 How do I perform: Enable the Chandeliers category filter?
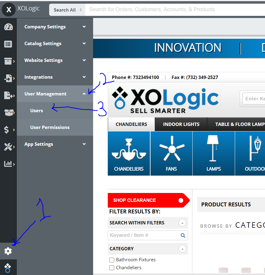pos(112,268)
